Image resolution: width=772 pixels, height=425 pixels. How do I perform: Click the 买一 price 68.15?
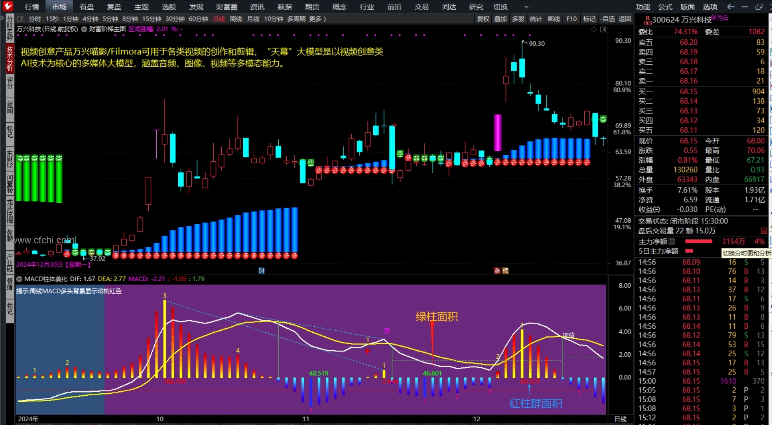[689, 91]
